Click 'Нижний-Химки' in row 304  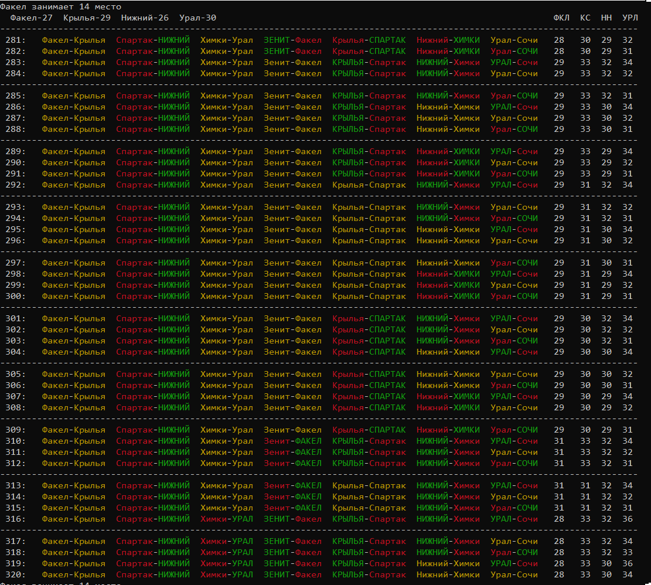(x=448, y=352)
